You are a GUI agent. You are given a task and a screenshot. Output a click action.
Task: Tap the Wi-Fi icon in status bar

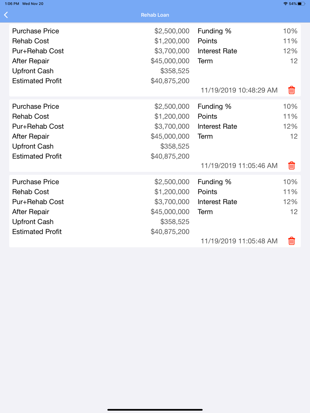click(x=285, y=4)
